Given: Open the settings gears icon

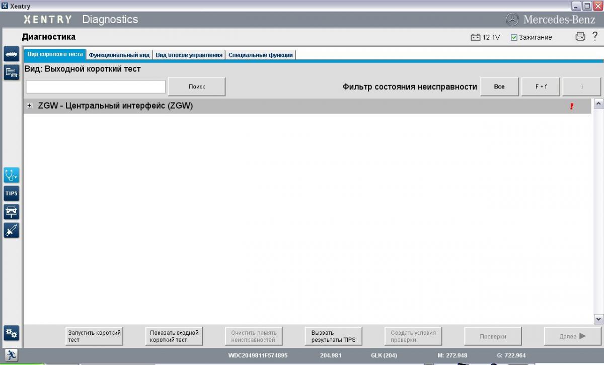Looking at the screenshot, I should pos(11,333).
